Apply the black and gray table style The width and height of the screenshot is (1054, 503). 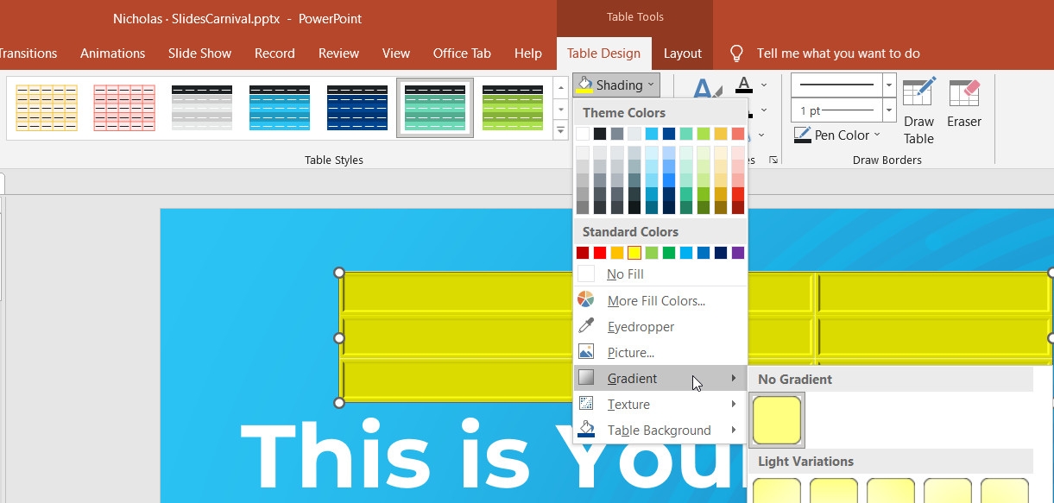pos(202,108)
